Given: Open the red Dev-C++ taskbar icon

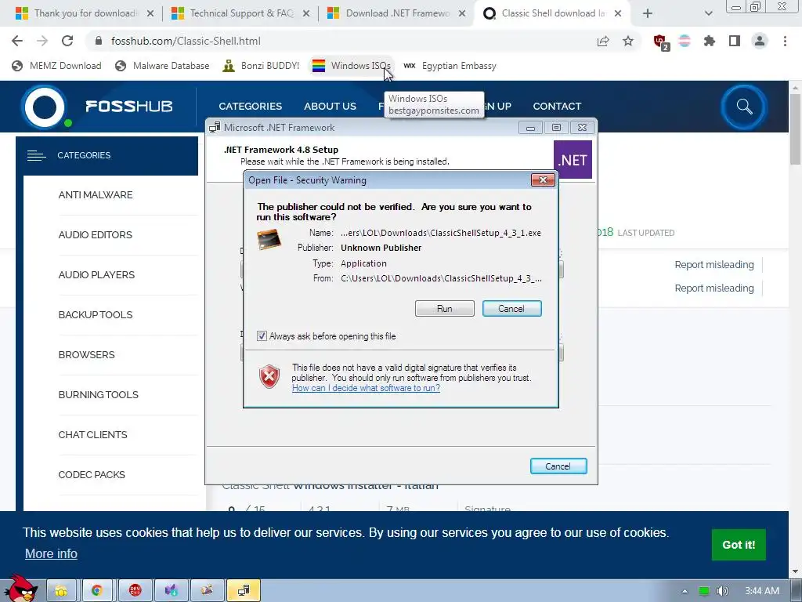Looking at the screenshot, I should coord(135,591).
